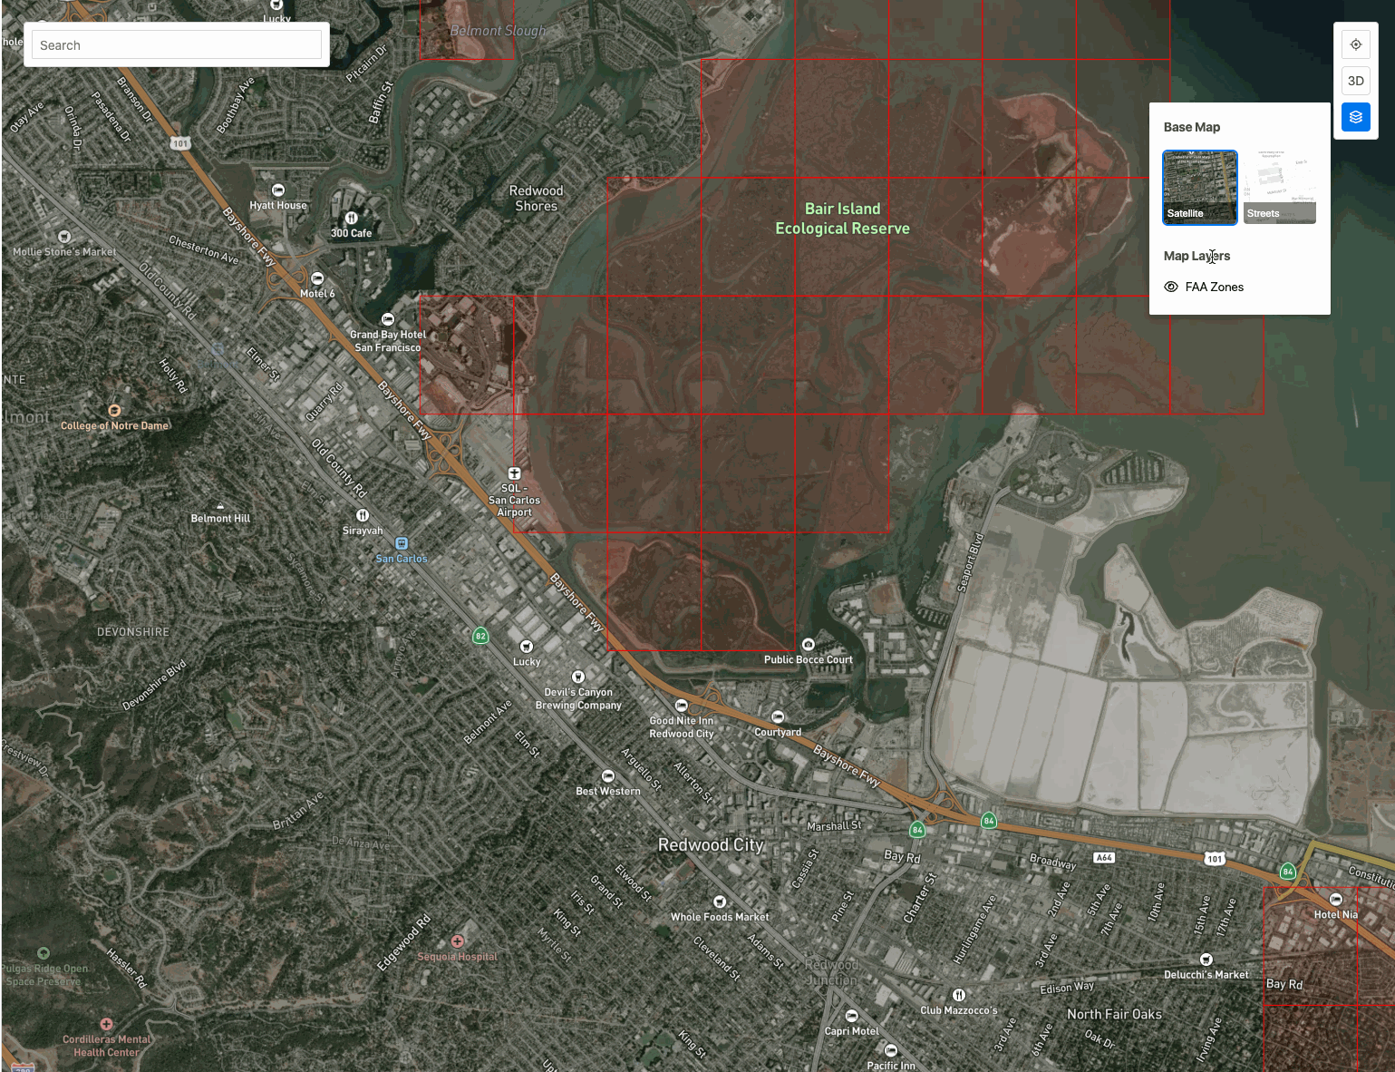This screenshot has width=1395, height=1072.
Task: Open the Hotel Nia marker
Action: (x=1335, y=900)
